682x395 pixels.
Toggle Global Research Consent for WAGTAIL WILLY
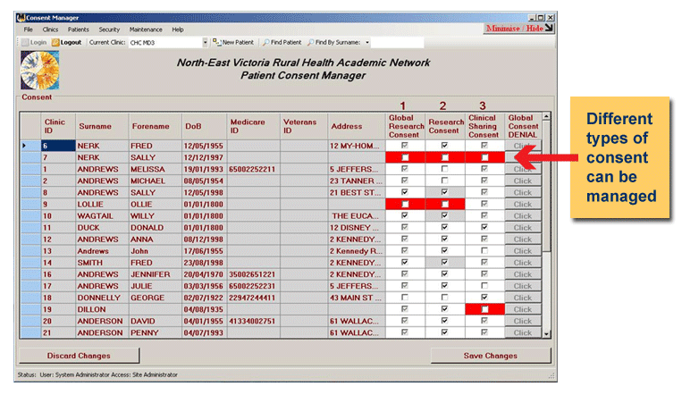click(405, 215)
